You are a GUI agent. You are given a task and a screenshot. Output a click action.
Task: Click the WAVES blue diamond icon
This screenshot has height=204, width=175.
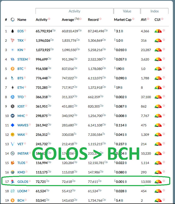(x=13, y=125)
